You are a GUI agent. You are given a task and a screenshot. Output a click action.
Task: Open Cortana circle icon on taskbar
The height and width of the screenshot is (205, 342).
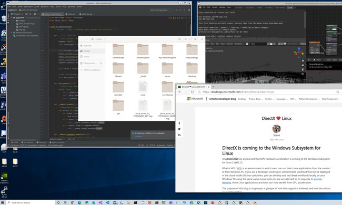(58, 202)
